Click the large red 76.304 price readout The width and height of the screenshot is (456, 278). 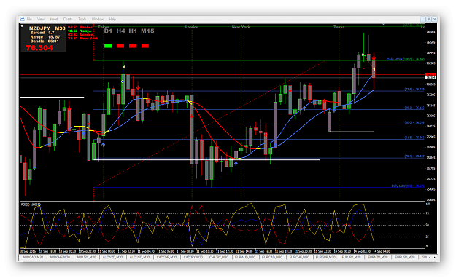point(39,48)
